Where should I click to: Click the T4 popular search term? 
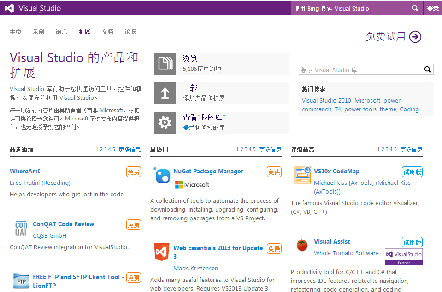pos(338,109)
